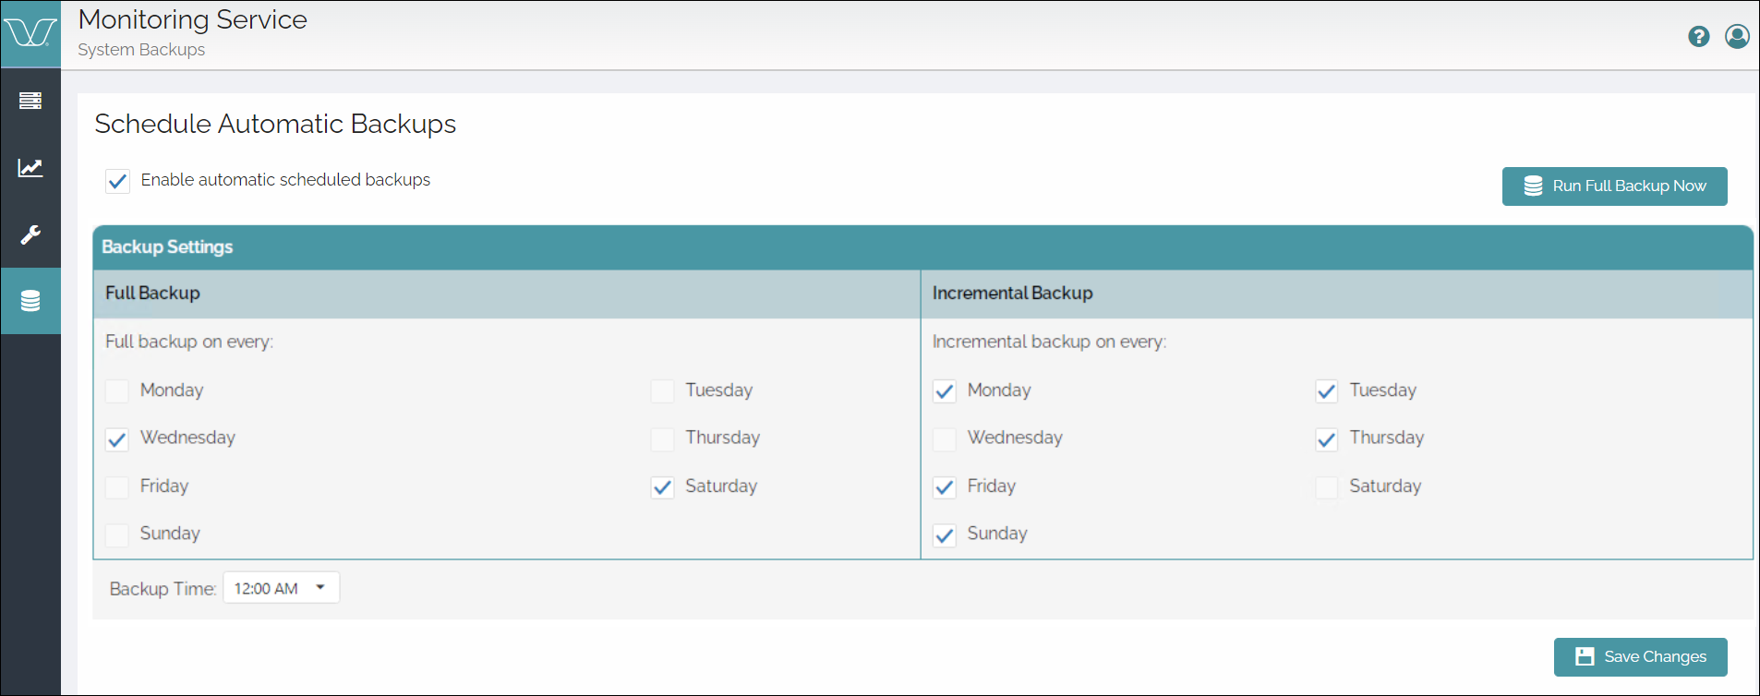Enable Saturday for Incremental Backup
Screen dimensions: 1760x696
(x=1326, y=487)
